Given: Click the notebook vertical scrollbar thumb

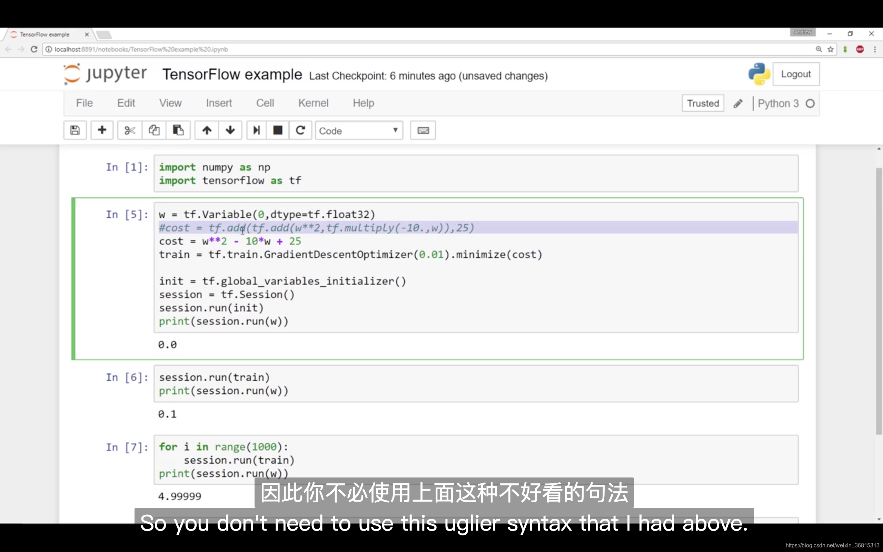Looking at the screenshot, I should tap(879, 301).
